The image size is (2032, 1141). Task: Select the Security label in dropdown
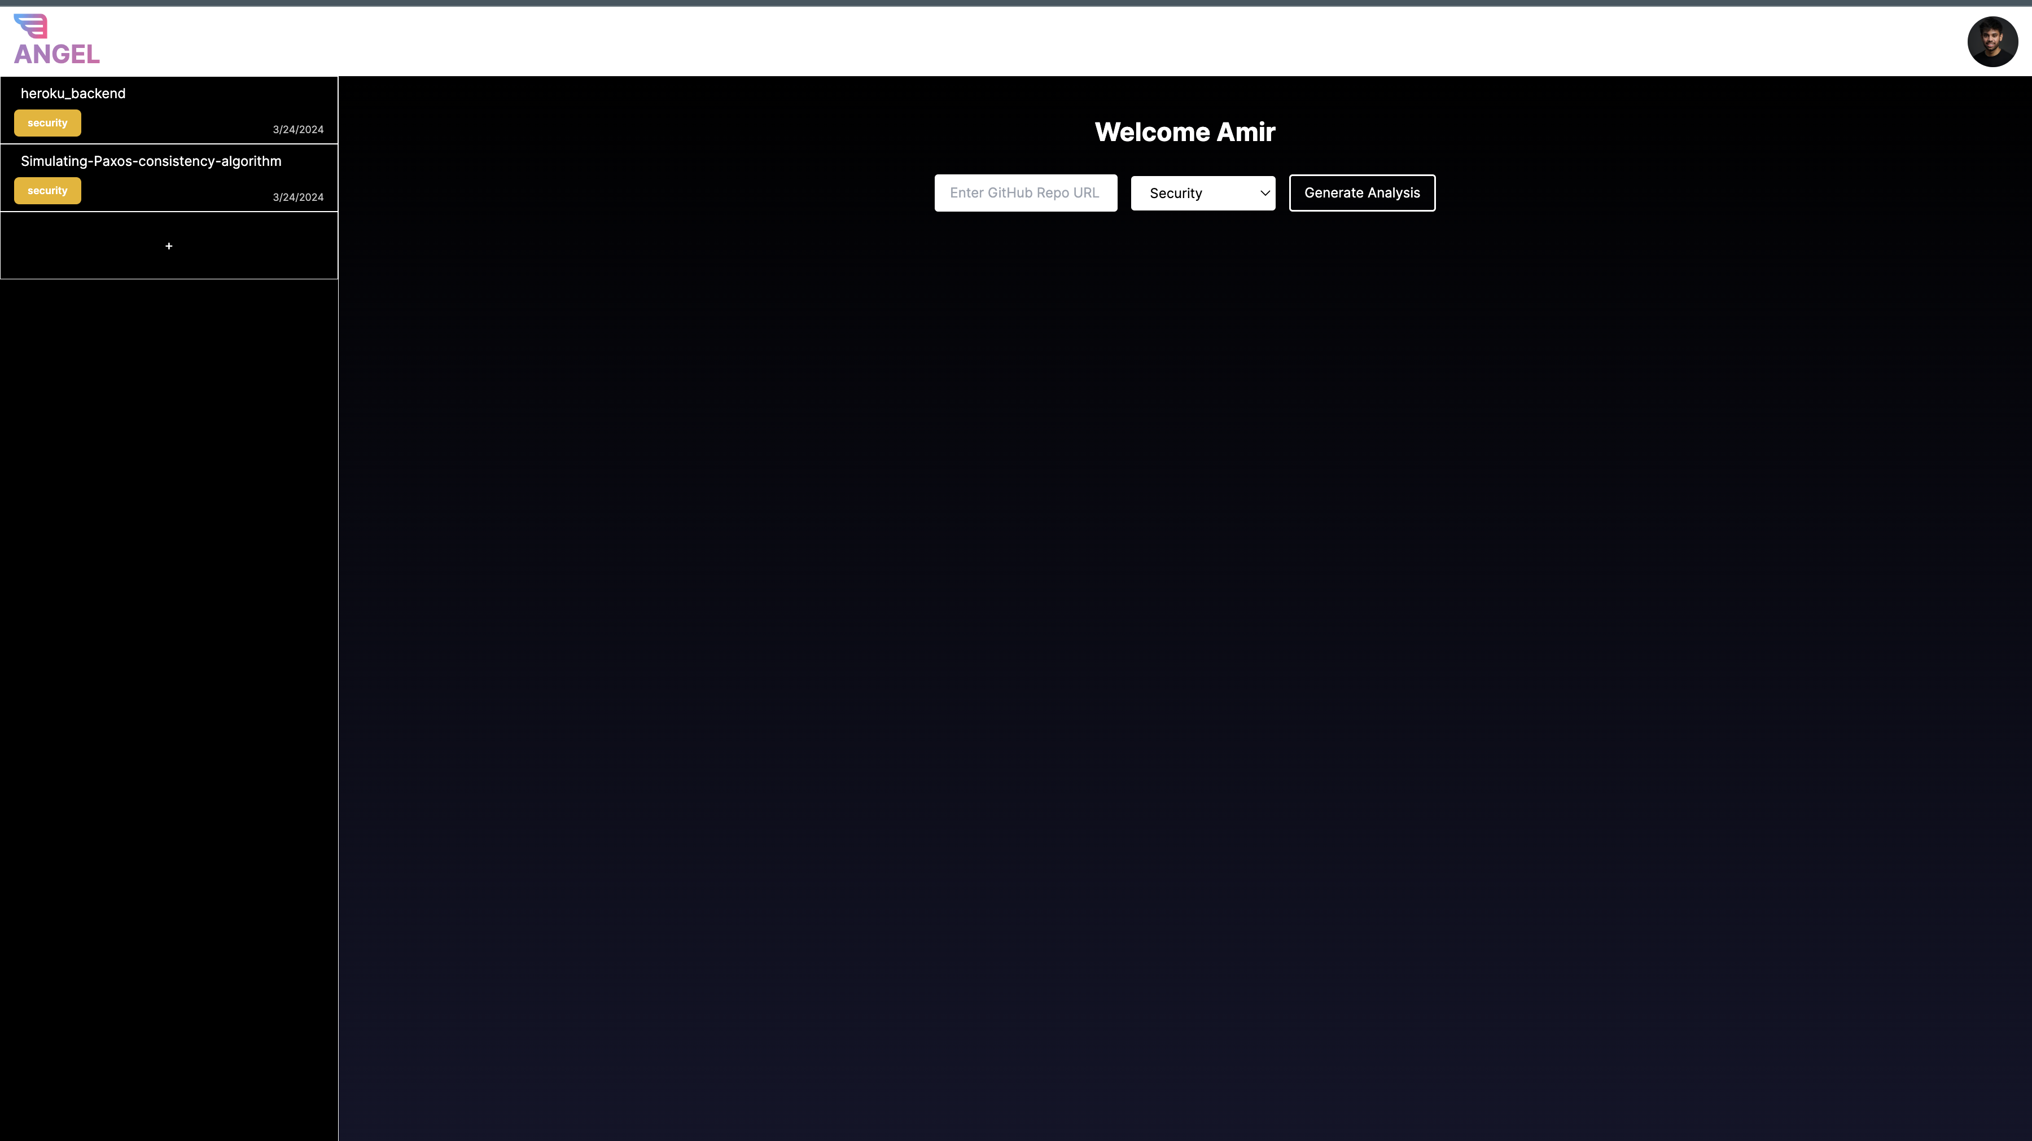(1175, 193)
